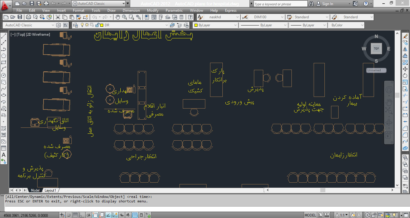This screenshot has width=410, height=218.
Task: Open the Parametric menu
Action: click(174, 10)
